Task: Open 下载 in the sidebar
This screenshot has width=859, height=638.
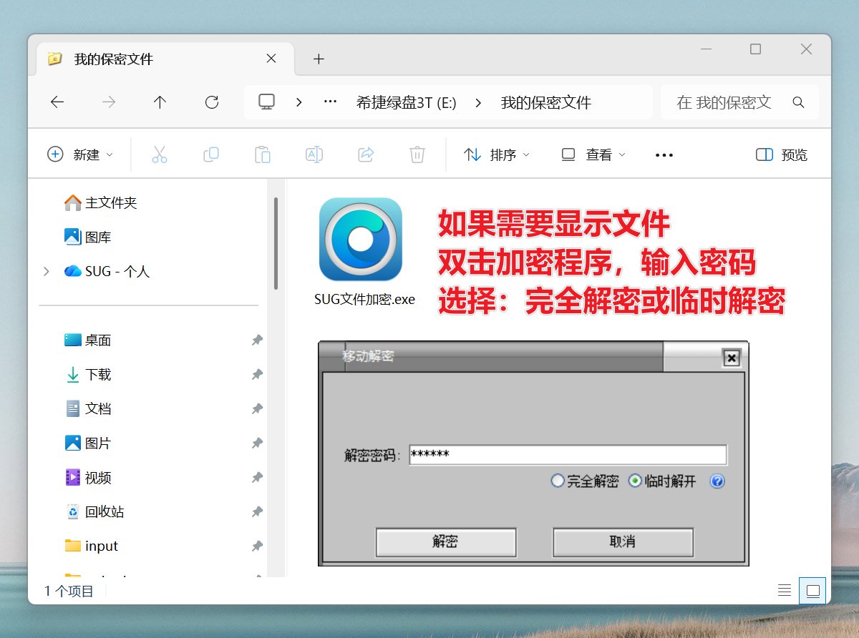Action: pyautogui.click(x=98, y=374)
